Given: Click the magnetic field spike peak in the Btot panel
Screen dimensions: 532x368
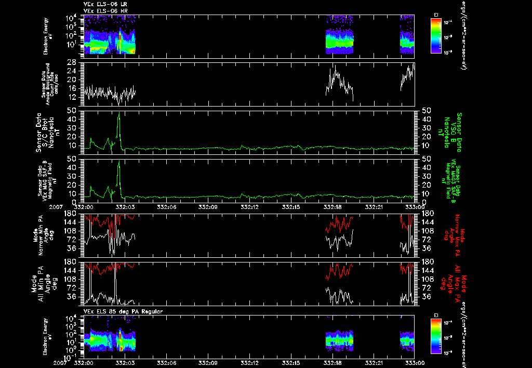Looking at the screenshot, I should [119, 113].
